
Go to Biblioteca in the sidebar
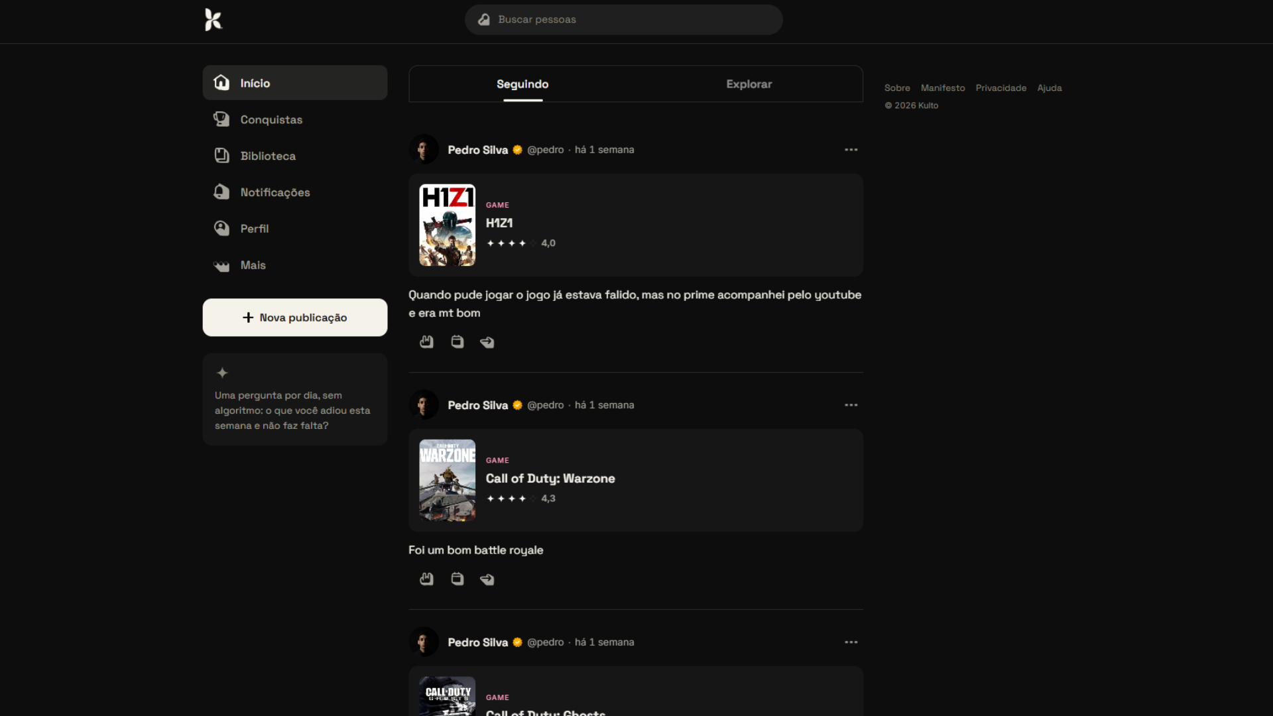pos(295,156)
